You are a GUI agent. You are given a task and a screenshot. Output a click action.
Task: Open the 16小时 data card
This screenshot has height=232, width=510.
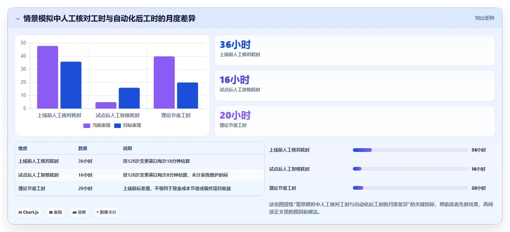pyautogui.click(x=355, y=85)
